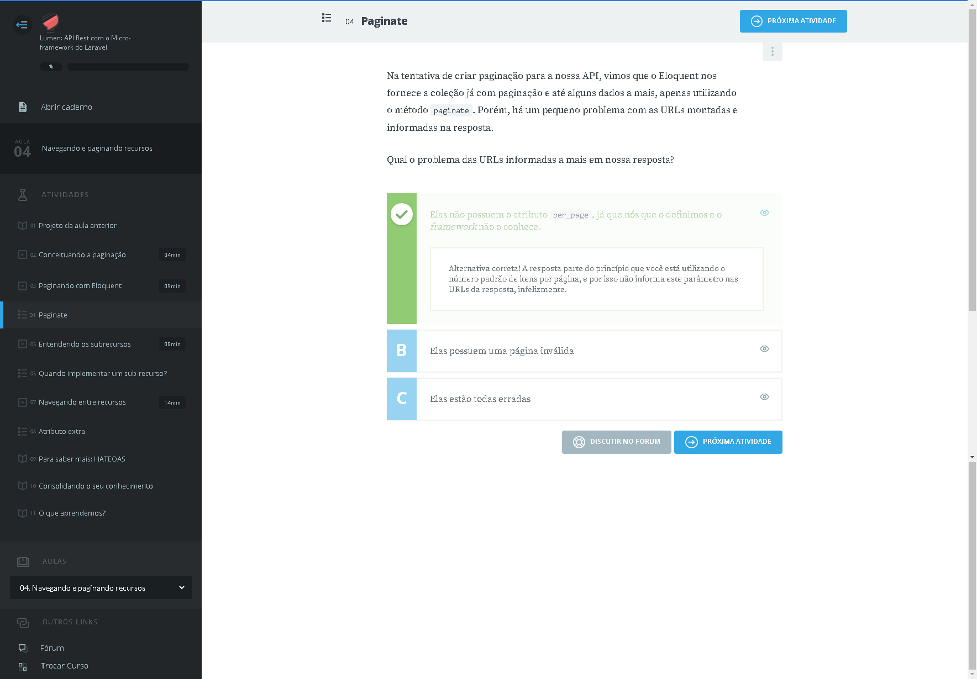Screen dimensions: 977x679
Task: Click the Fórum chat icon
Action: coord(23,648)
